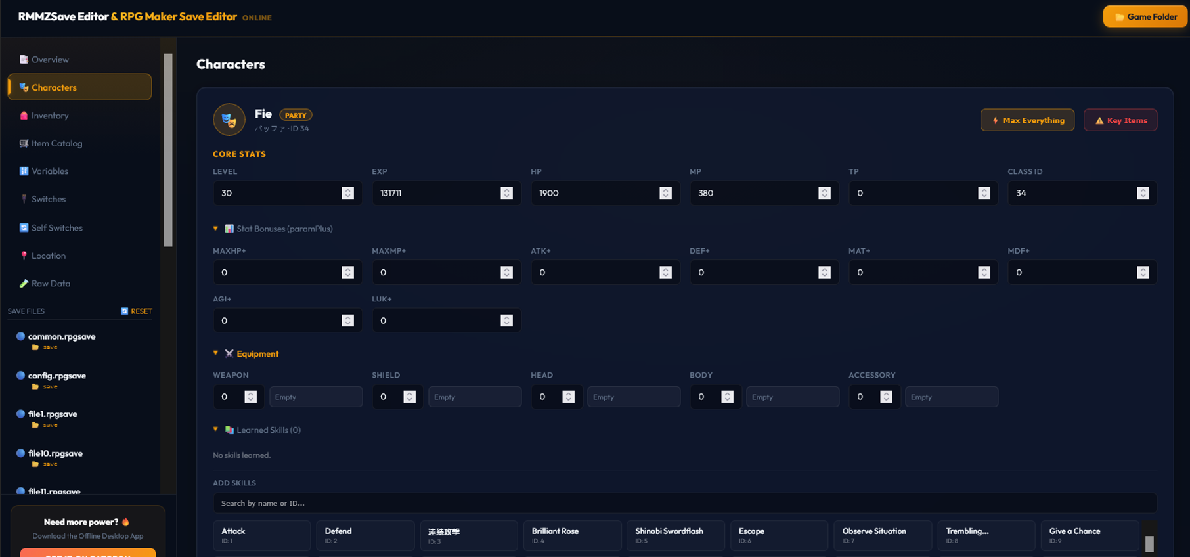Screen dimensions: 1190x557
Task: Click the Switches sidebar icon
Action: point(24,199)
